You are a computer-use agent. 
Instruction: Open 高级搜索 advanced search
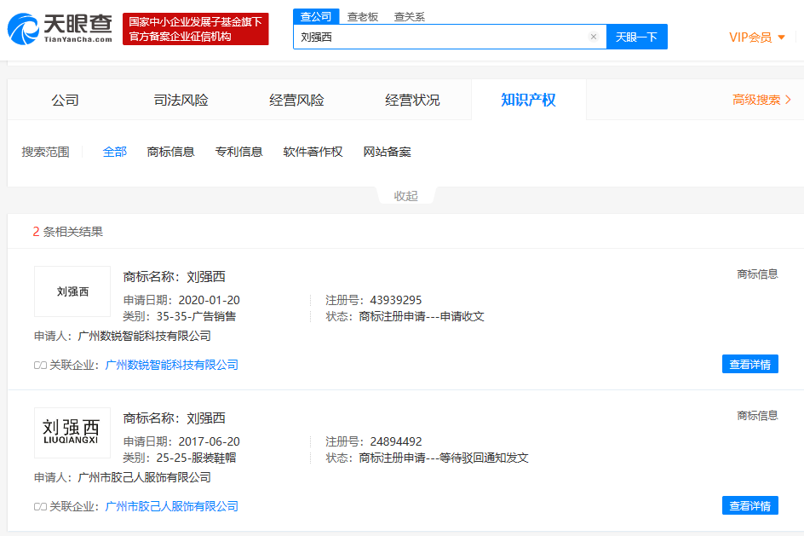(x=761, y=100)
